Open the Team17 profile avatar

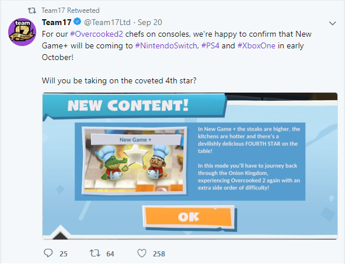point(22,32)
